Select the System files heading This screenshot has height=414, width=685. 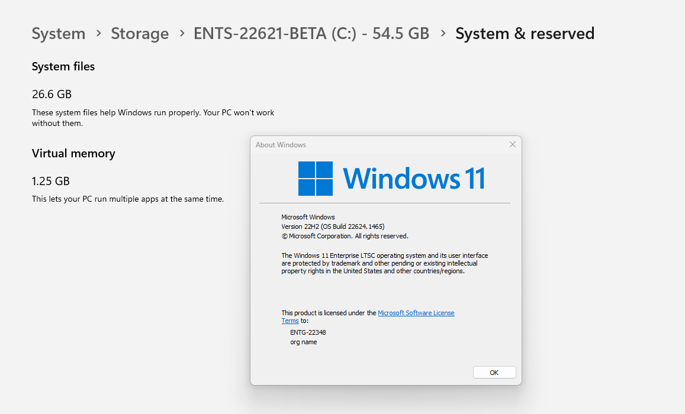63,67
